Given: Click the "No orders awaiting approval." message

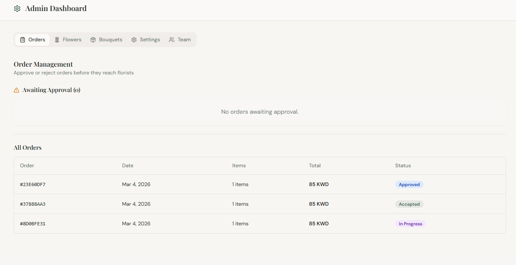Looking at the screenshot, I should tap(260, 112).
